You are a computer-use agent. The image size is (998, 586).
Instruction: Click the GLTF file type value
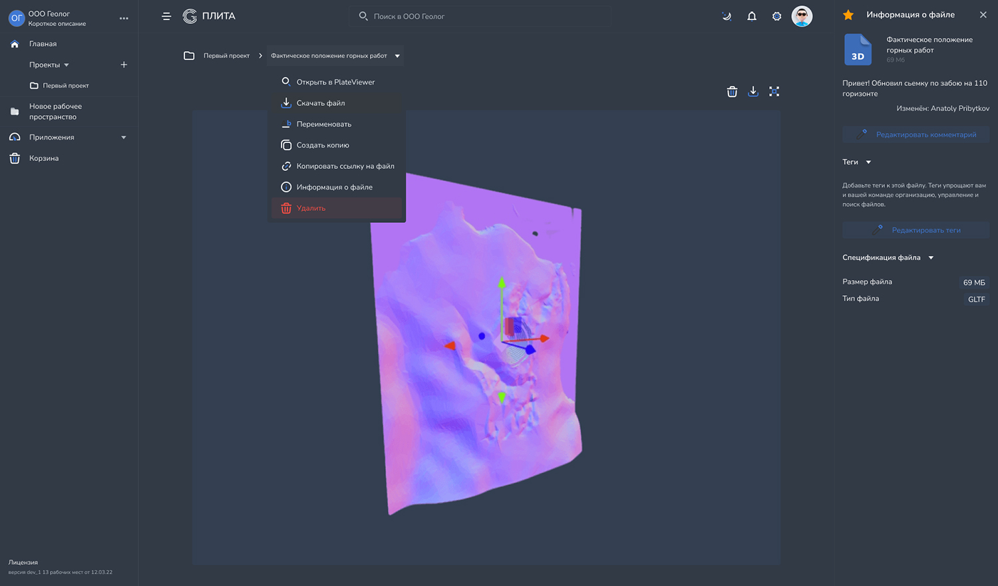point(976,299)
